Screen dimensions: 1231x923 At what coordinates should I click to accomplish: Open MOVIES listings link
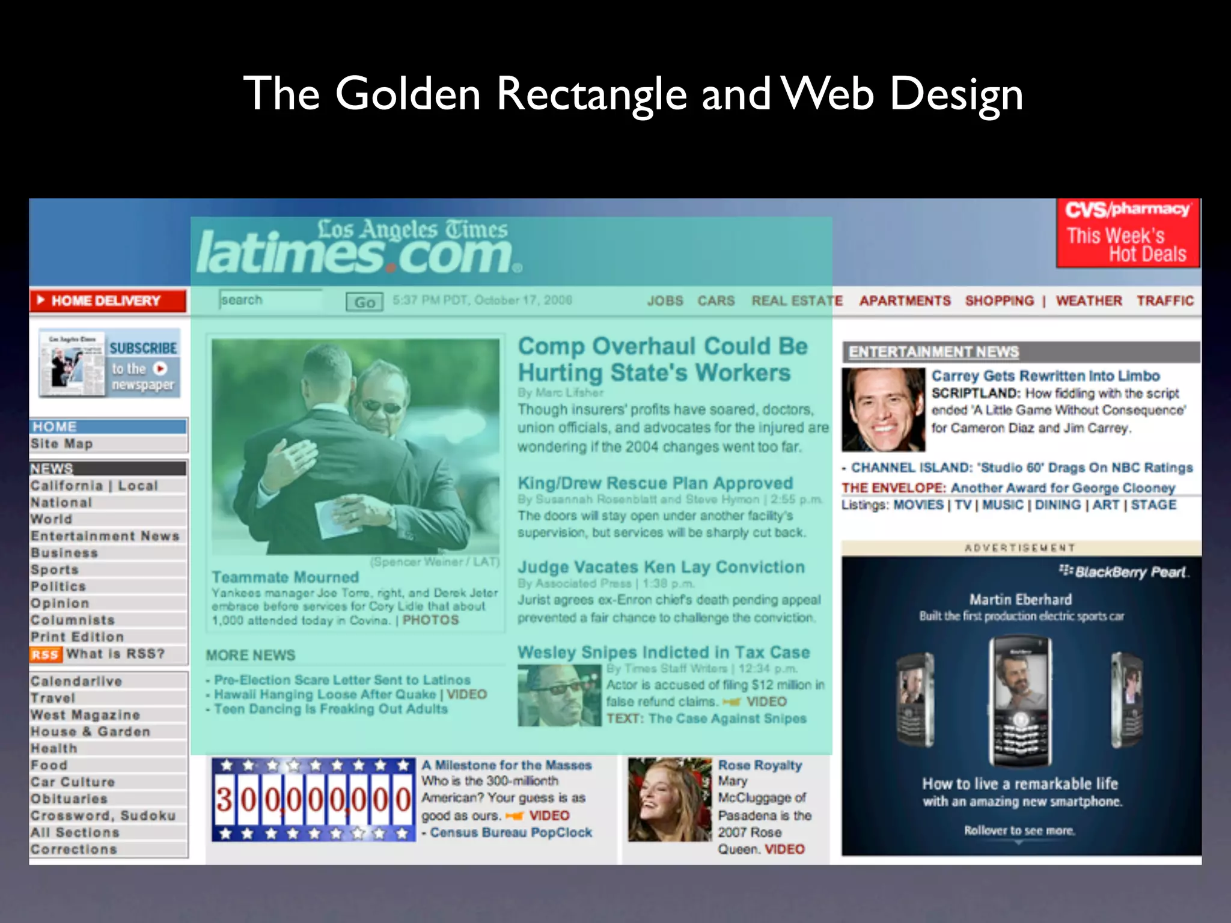918,505
